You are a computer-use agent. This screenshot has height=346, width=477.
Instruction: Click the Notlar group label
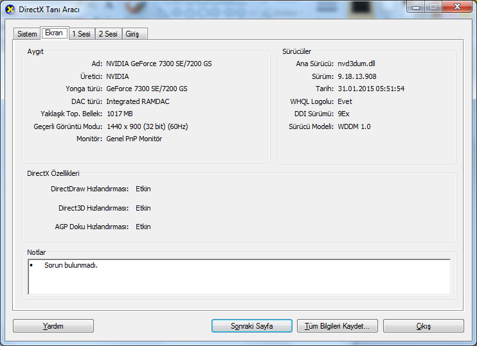tap(37, 252)
